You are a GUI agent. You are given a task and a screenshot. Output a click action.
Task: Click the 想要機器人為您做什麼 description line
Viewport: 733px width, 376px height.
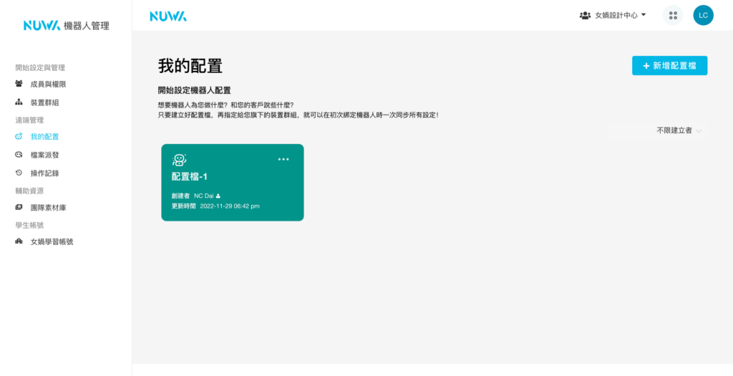(x=225, y=105)
